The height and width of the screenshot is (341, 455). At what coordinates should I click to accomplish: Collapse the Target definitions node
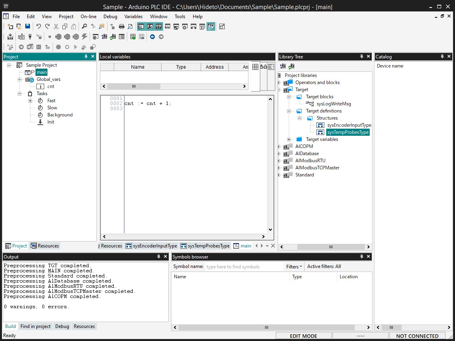click(x=289, y=111)
